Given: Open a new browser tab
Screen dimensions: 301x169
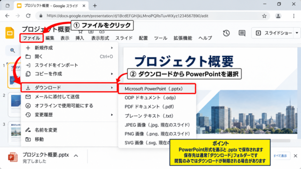Looking at the screenshot, I should [x=95, y=6].
